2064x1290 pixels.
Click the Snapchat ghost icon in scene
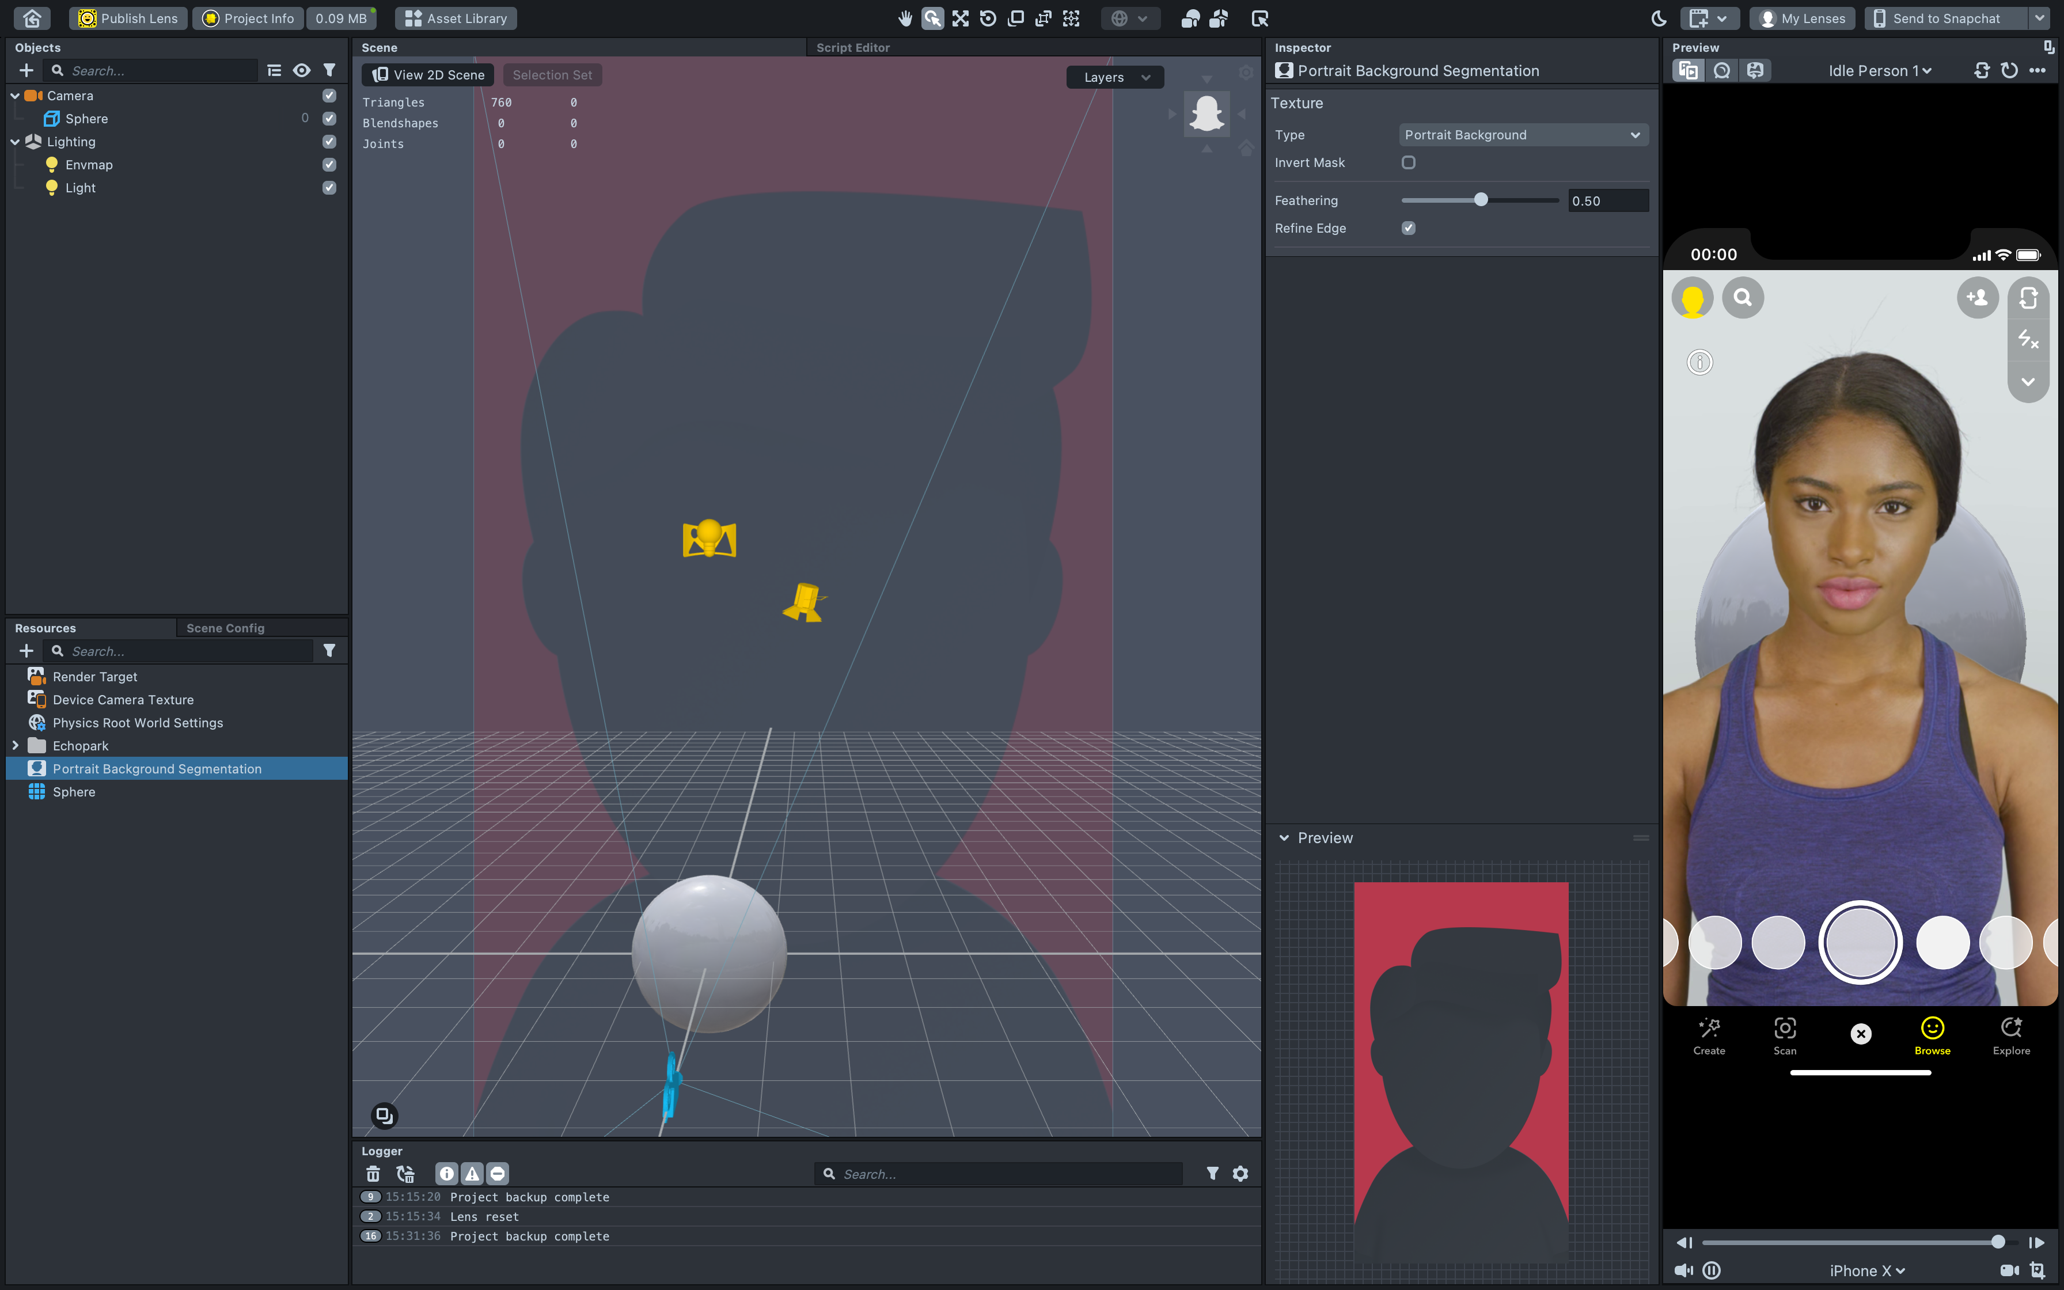click(1206, 113)
